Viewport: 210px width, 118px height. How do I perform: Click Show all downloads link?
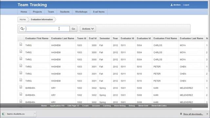[x=193, y=114]
